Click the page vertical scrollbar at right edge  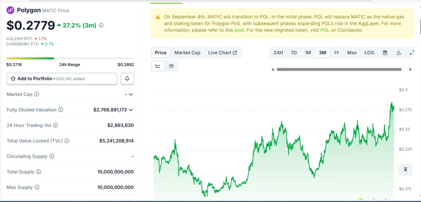coord(420,27)
